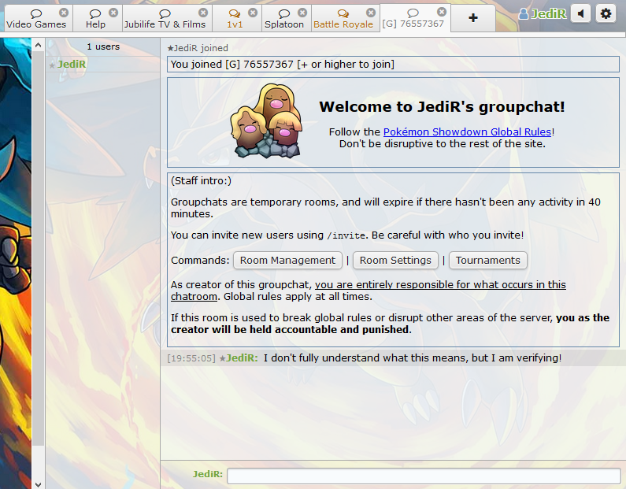626x489 pixels.
Task: Click the plus icon to join rooms
Action: click(x=472, y=17)
